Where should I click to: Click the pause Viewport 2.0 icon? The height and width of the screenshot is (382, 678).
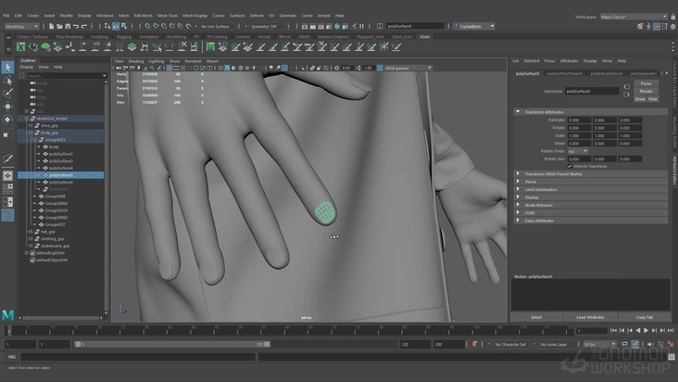pyautogui.click(x=361, y=26)
